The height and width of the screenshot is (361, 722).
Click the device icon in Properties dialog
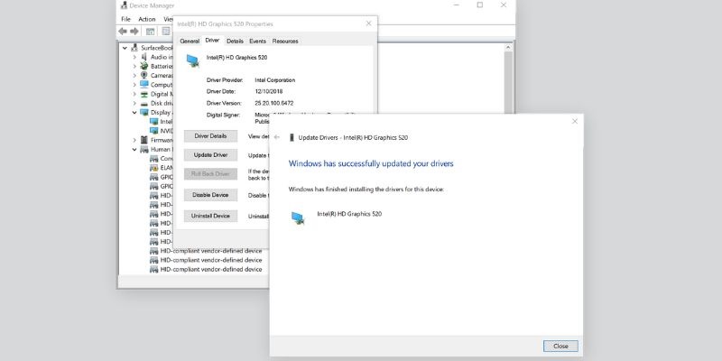pos(192,60)
